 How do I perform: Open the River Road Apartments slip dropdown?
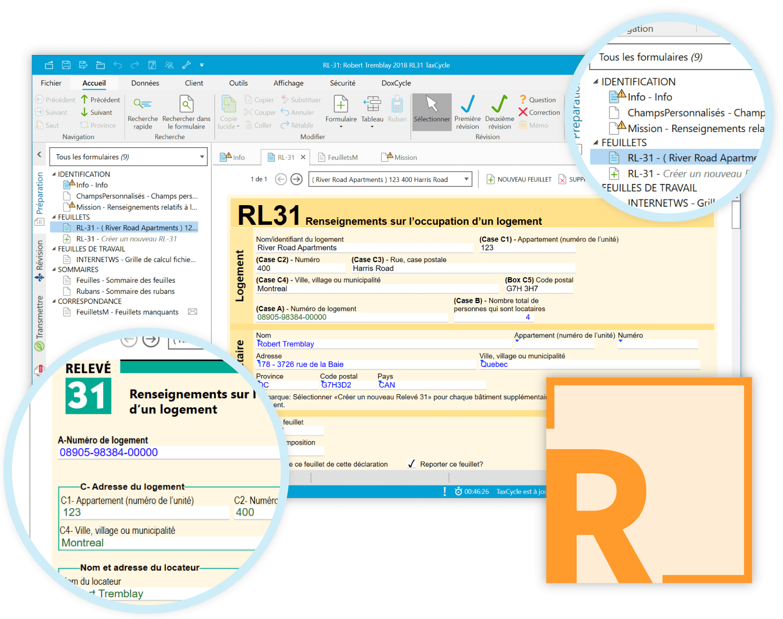point(391,179)
